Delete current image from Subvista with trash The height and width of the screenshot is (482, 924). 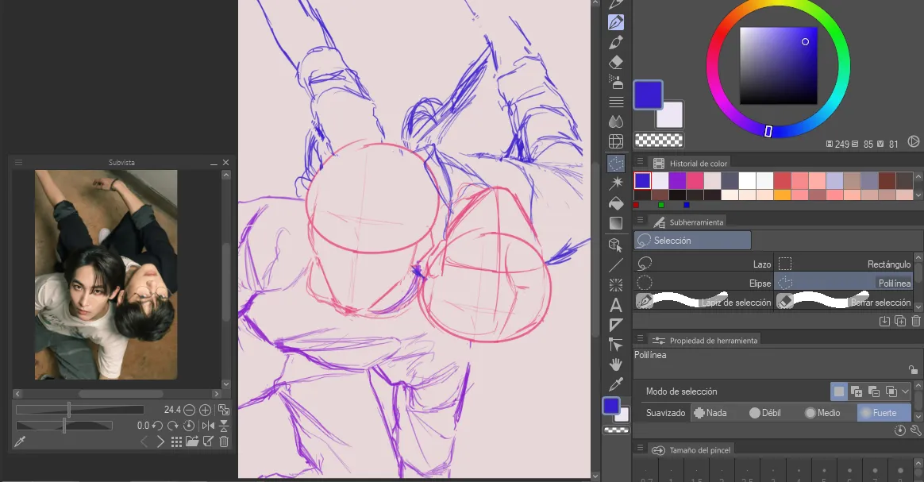tap(224, 442)
